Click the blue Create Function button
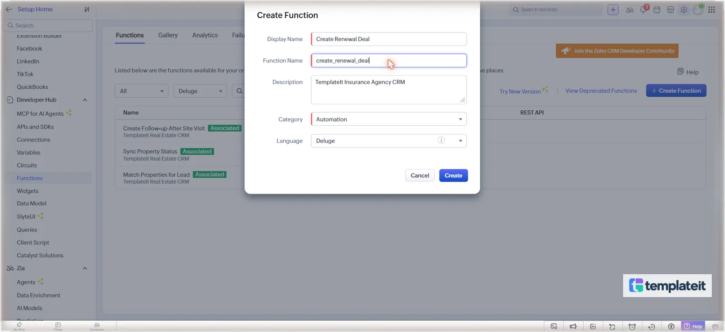This screenshot has width=725, height=332. click(x=676, y=90)
